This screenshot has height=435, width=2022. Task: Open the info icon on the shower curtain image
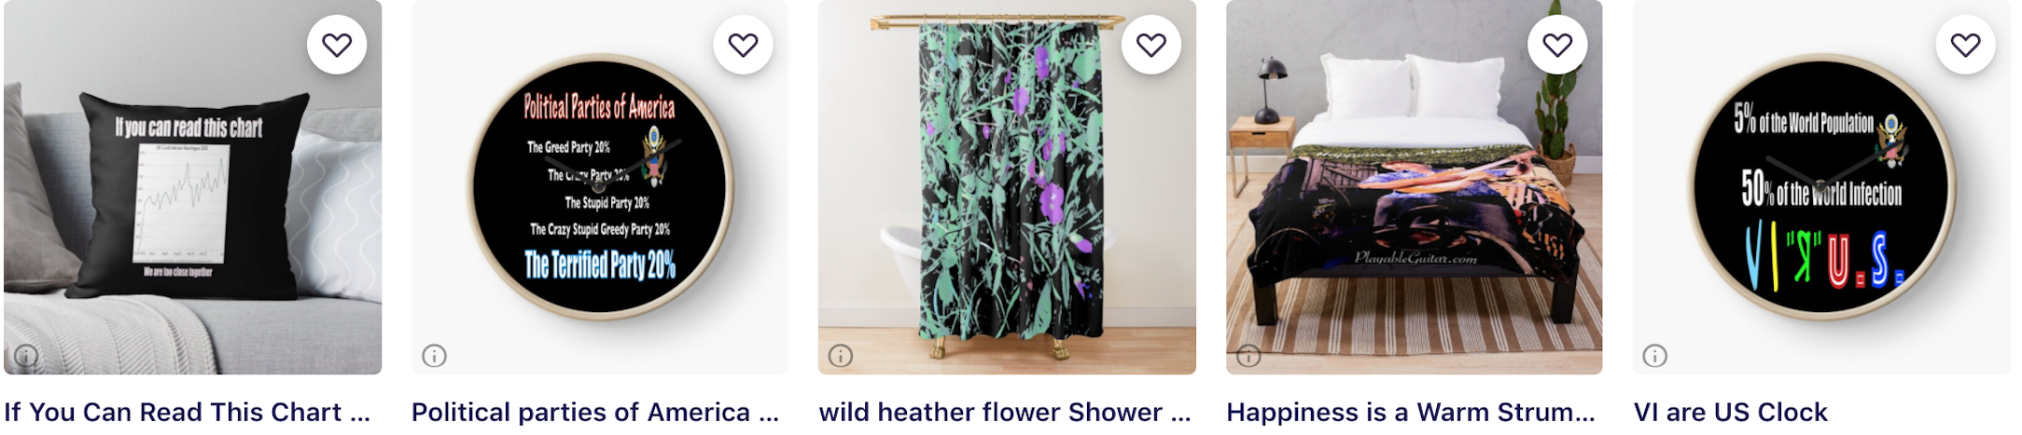pos(841,356)
